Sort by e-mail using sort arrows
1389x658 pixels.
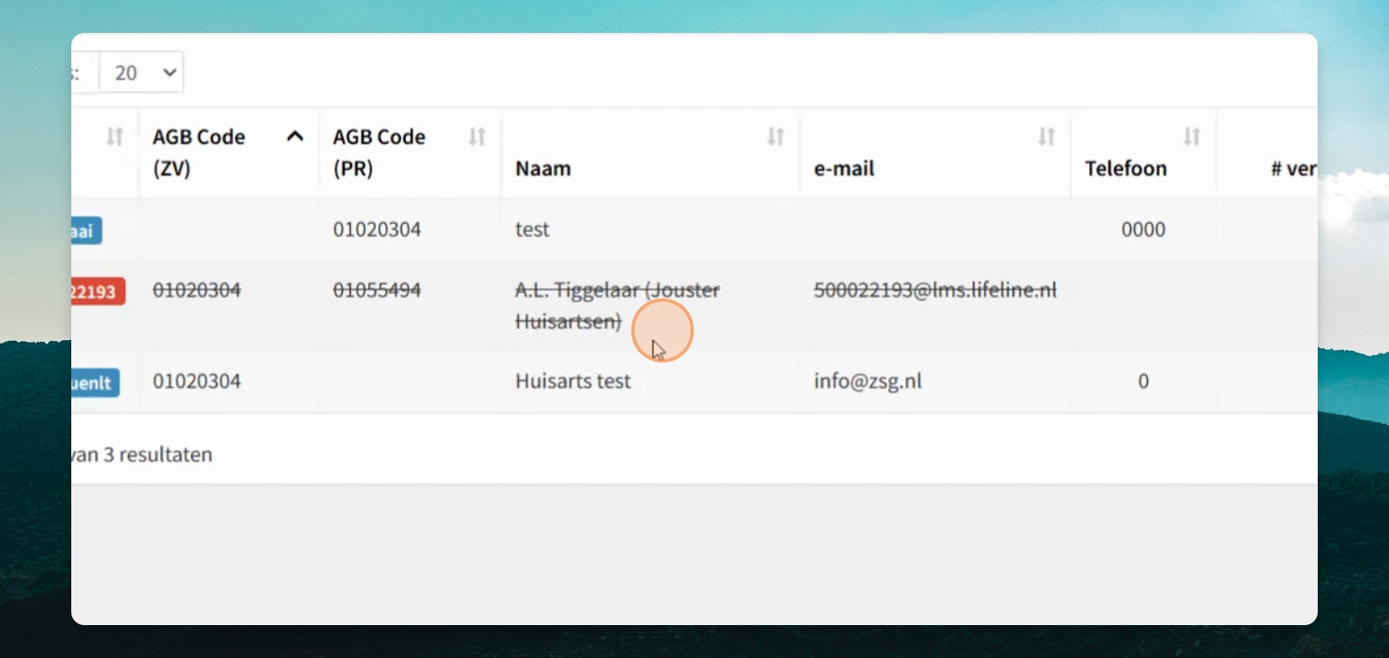[x=1046, y=136]
